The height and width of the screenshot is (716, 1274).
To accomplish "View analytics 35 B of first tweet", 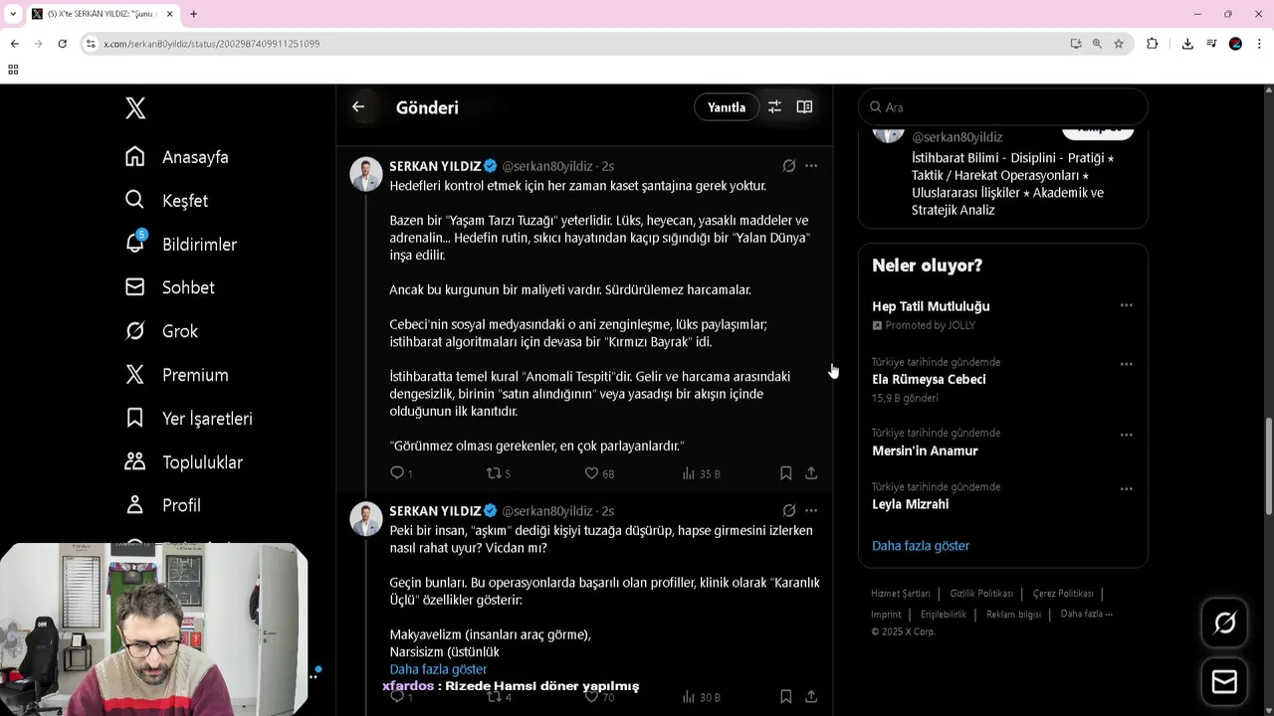I will click(701, 473).
